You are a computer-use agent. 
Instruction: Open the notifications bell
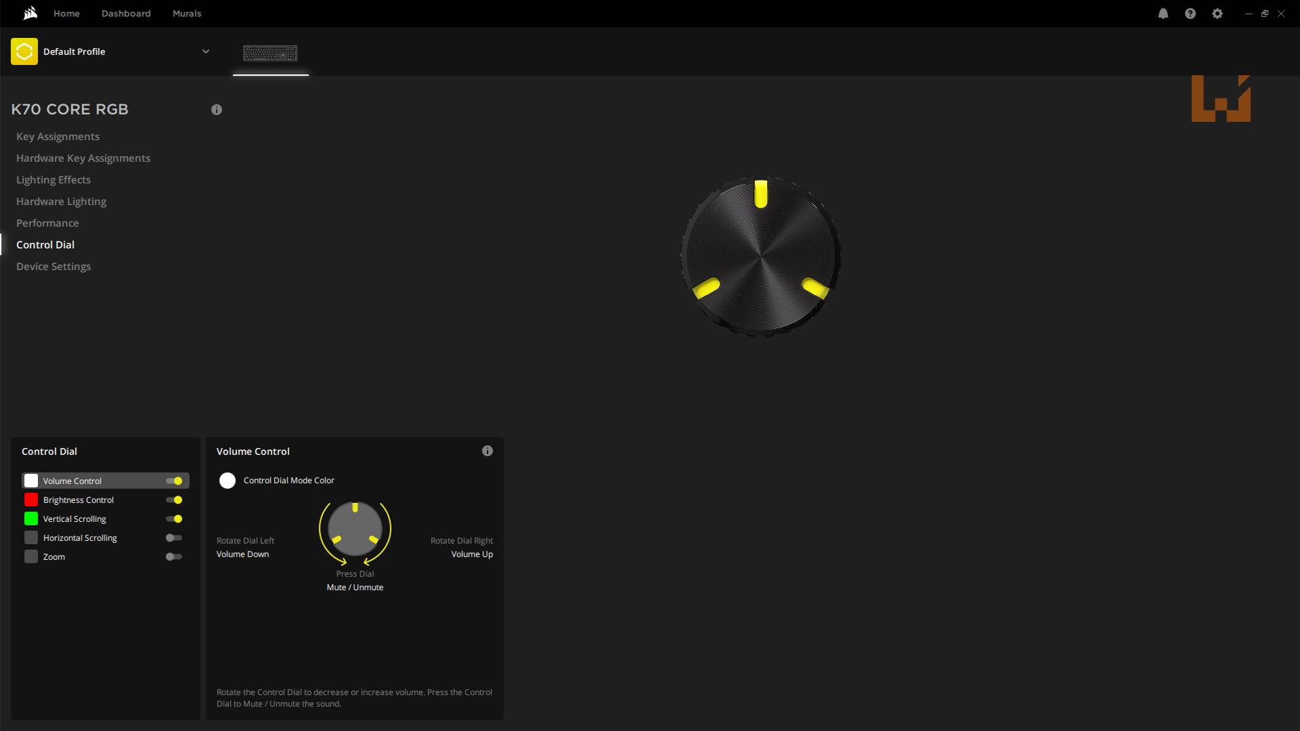click(1163, 14)
